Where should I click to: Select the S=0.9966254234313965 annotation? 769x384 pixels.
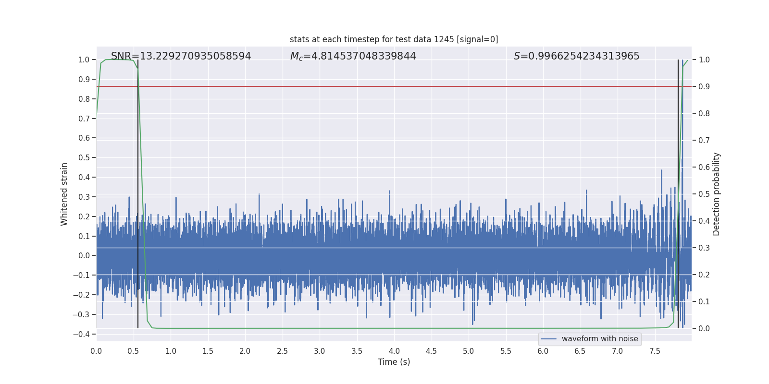(577, 56)
